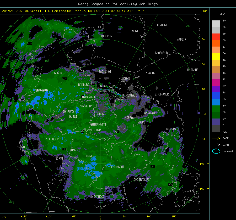
Task: Click the 42 dBZ magenta legend swatch
Action: click(216, 83)
